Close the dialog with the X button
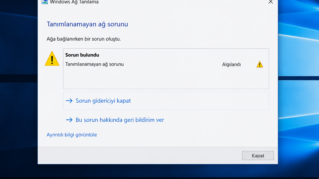 pos(271,2)
